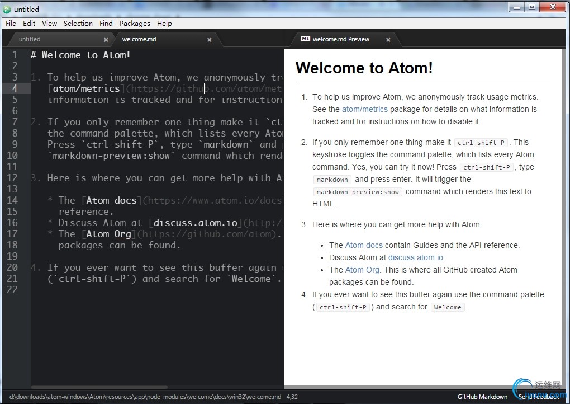Click line number 1 in the gutter
Image resolution: width=570 pixels, height=404 pixels.
pyautogui.click(x=15, y=55)
